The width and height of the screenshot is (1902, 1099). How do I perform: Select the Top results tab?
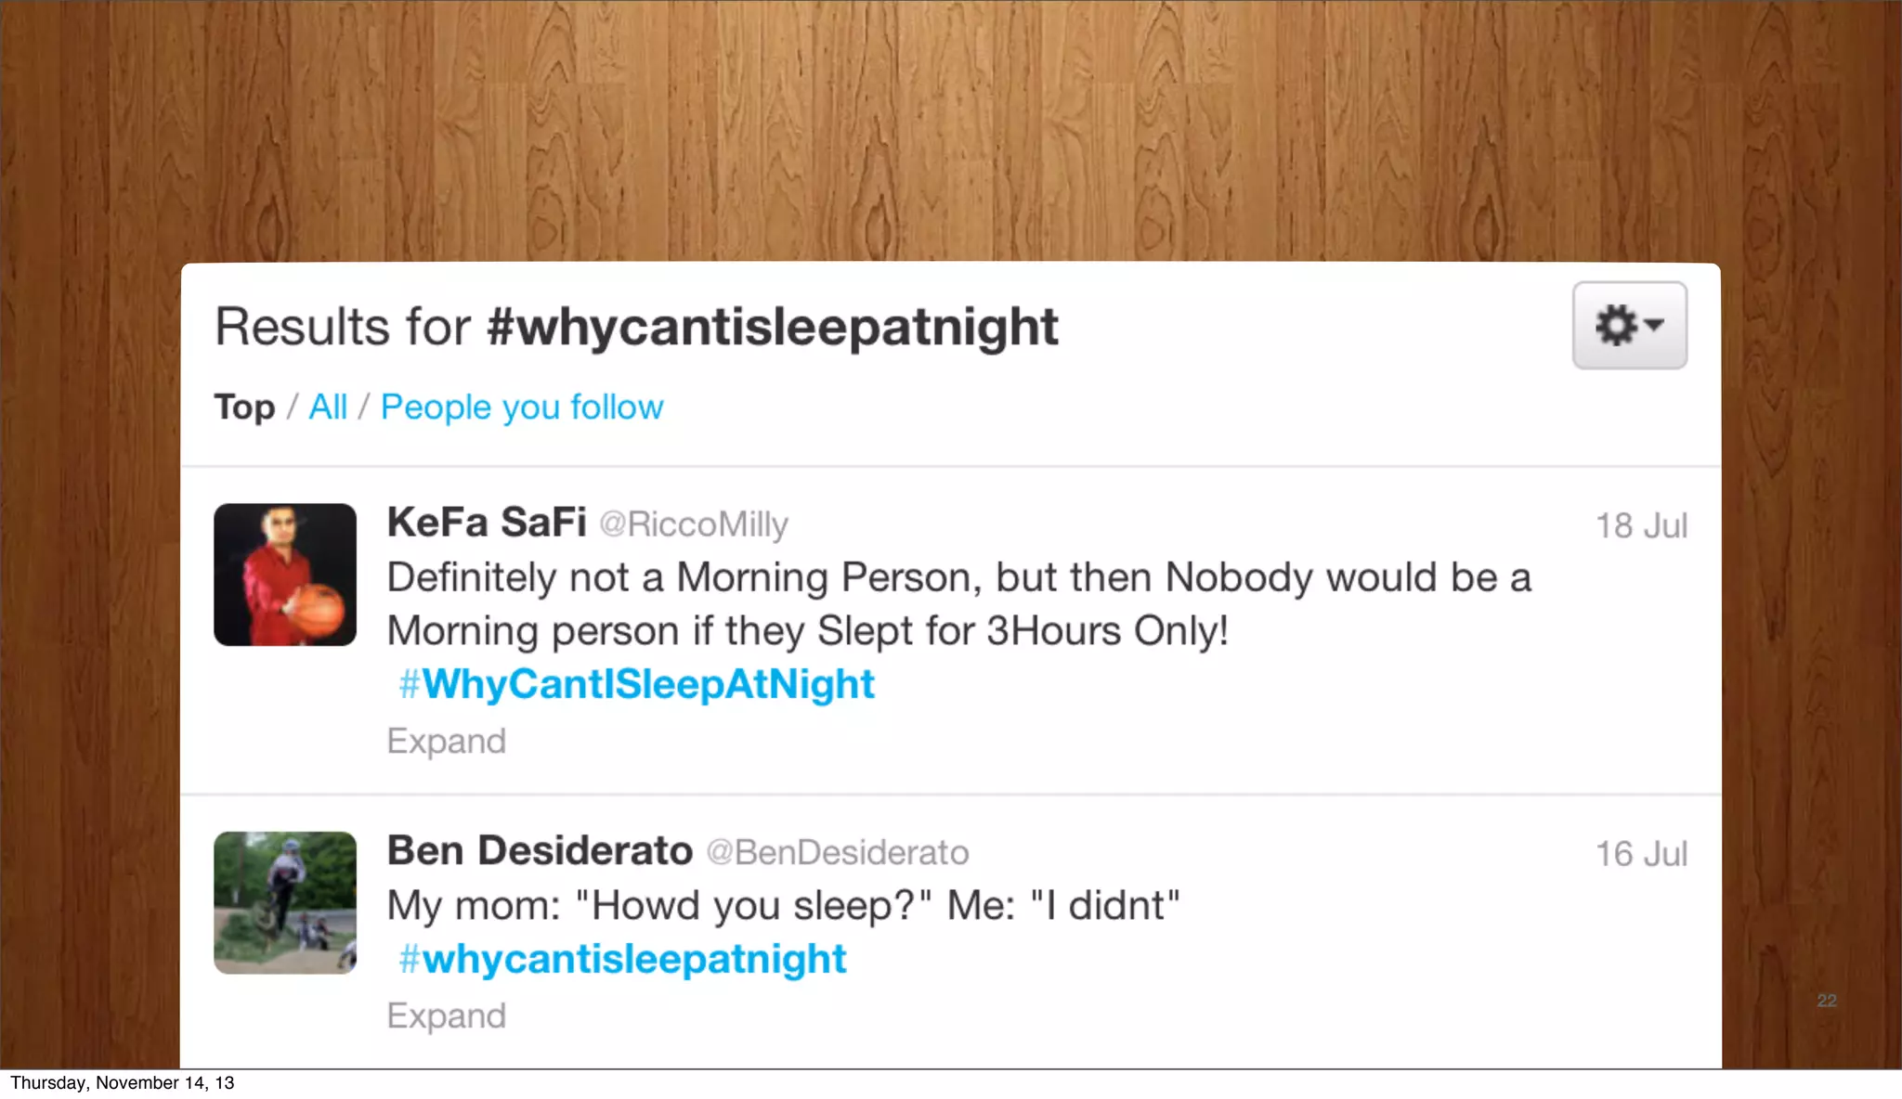244,407
